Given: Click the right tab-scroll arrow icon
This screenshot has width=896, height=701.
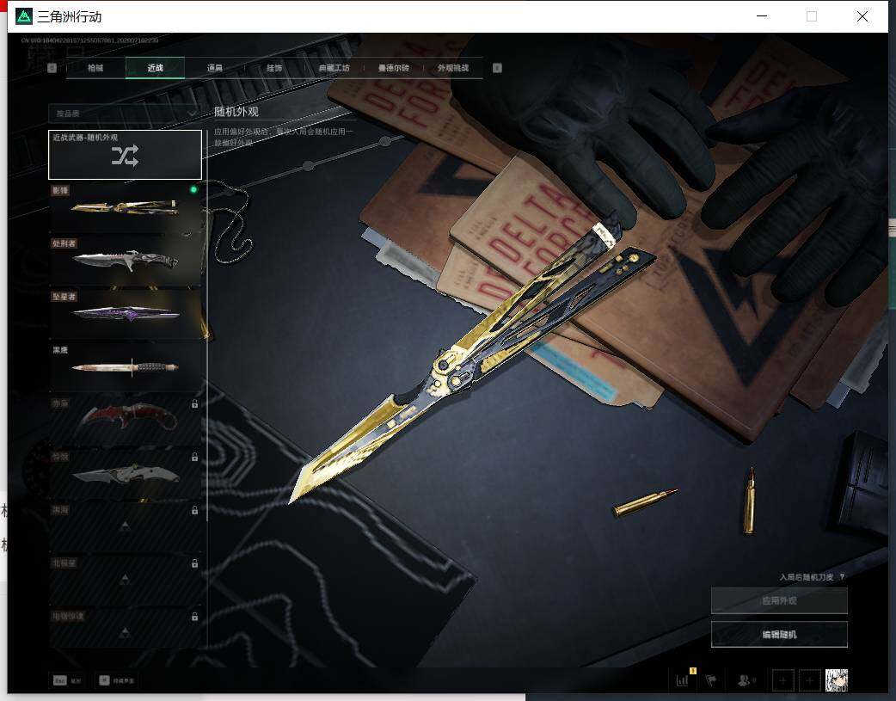Looking at the screenshot, I should [x=497, y=68].
